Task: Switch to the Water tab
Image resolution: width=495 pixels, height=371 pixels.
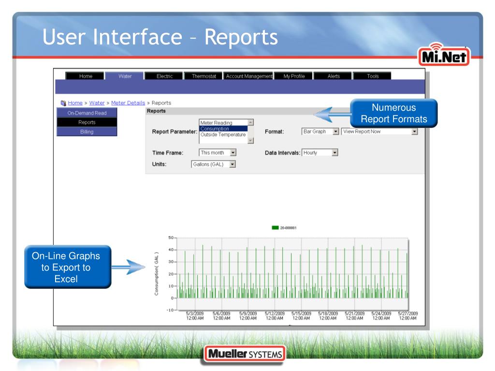Action: [125, 76]
